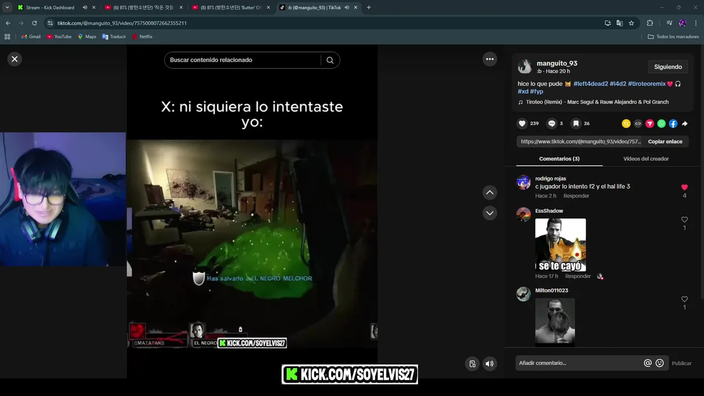Screen dimensions: 704x396
Task: Switch to Stream - Kick Dashboard tab
Action: click(x=50, y=8)
